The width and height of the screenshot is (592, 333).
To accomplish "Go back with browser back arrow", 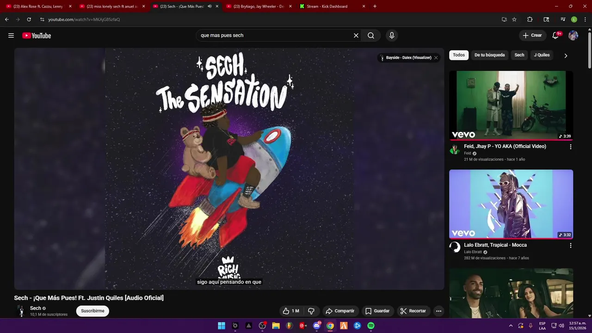I will 6,19.
